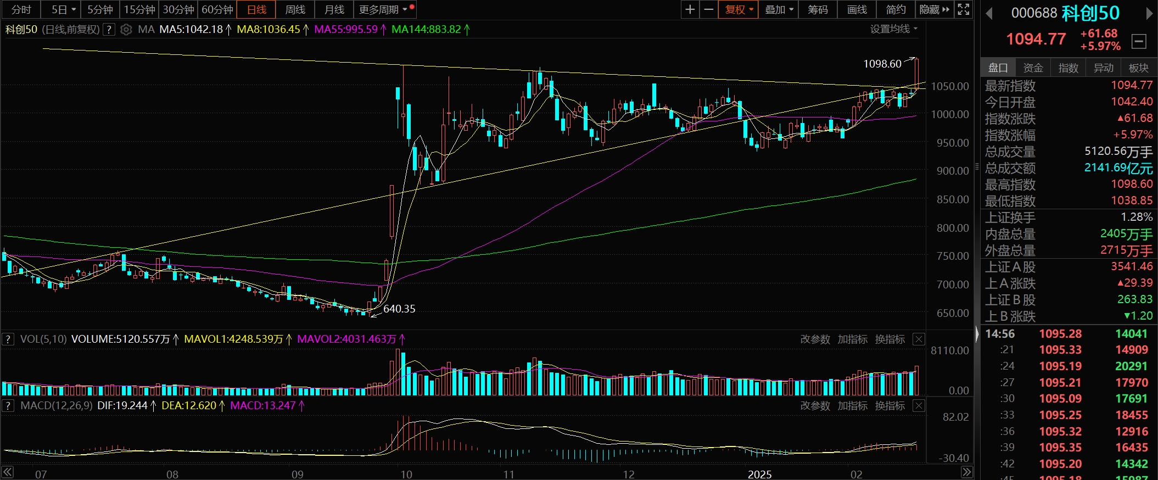
Task: Expand the 设置均线 dropdown
Action: (x=893, y=29)
